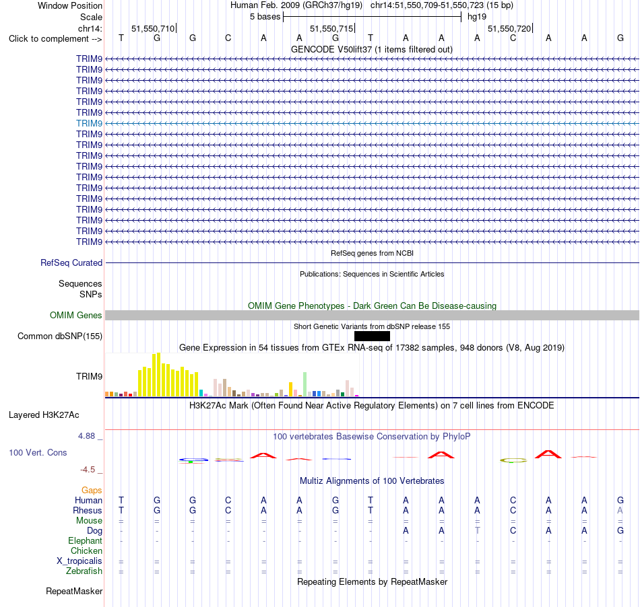The image size is (640, 607).
Task: Click the 100 Vert. Cons track label
Action: point(38,452)
